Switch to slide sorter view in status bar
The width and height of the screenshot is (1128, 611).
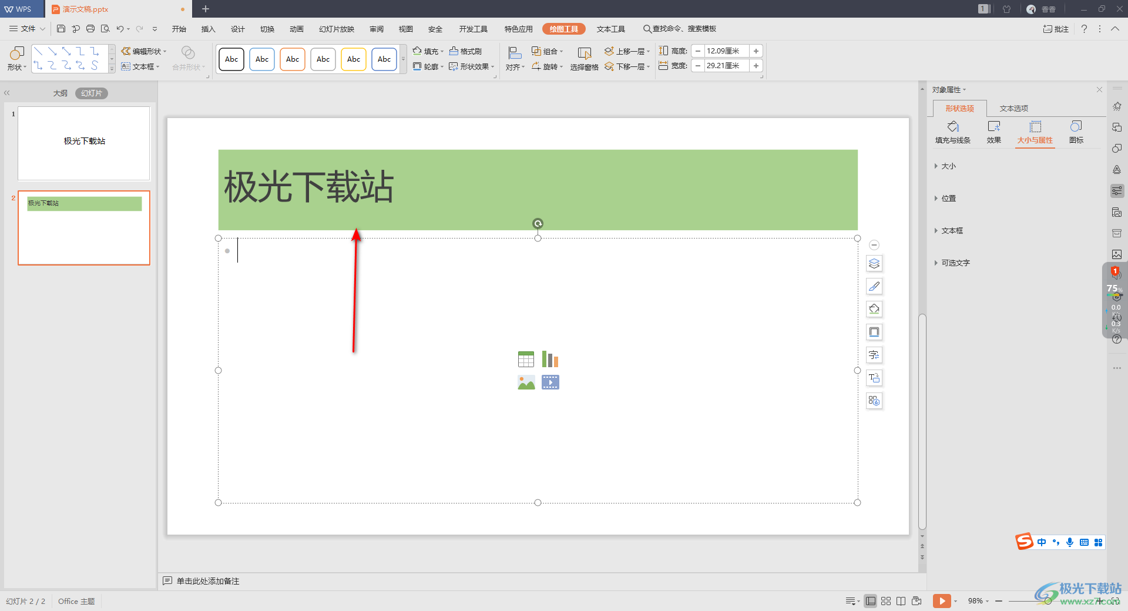click(x=886, y=601)
